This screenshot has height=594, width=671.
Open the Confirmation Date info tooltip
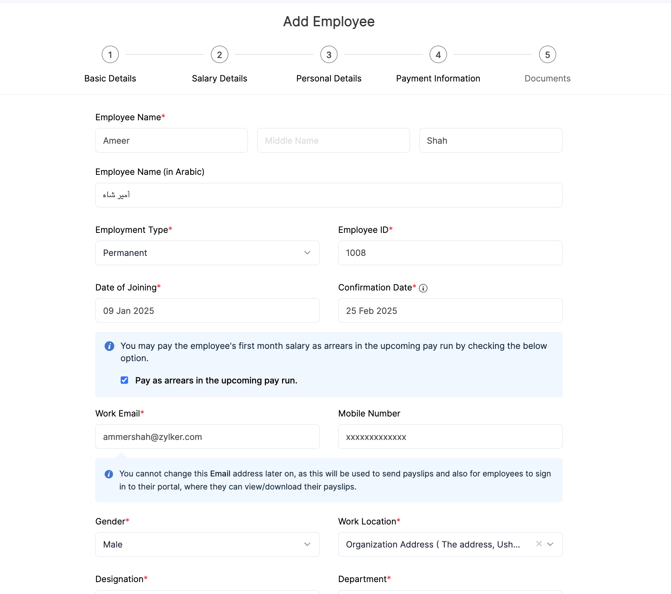tap(424, 288)
